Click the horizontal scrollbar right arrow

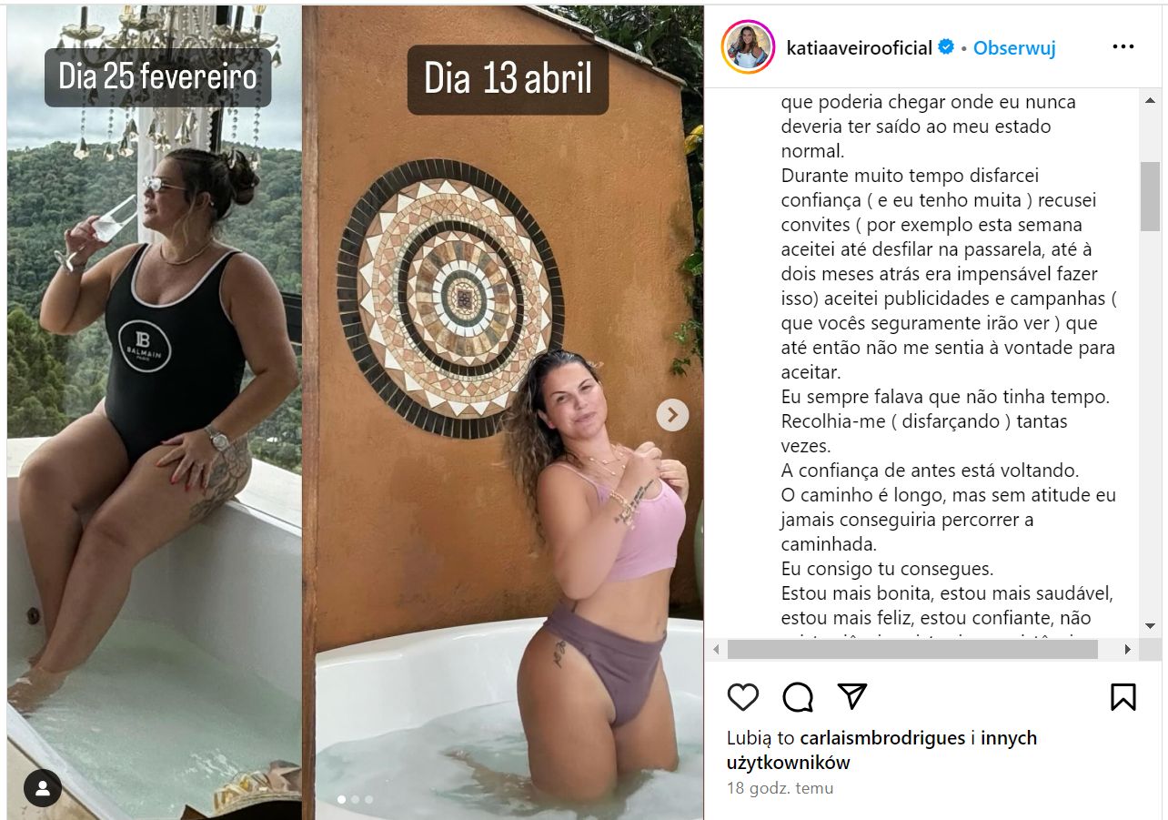pyautogui.click(x=1127, y=650)
